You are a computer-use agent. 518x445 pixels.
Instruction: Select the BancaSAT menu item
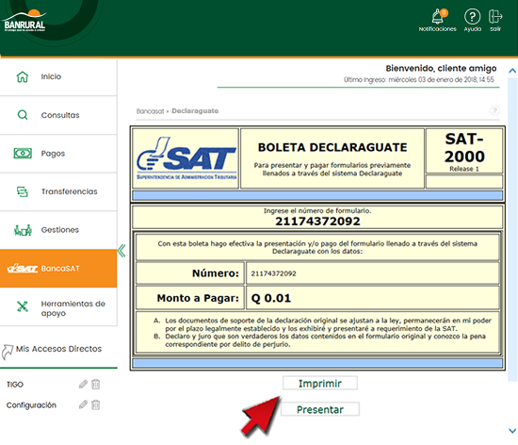click(58, 269)
